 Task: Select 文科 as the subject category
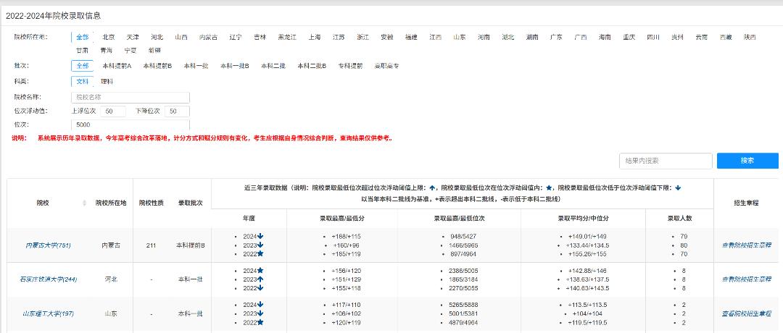(82, 81)
